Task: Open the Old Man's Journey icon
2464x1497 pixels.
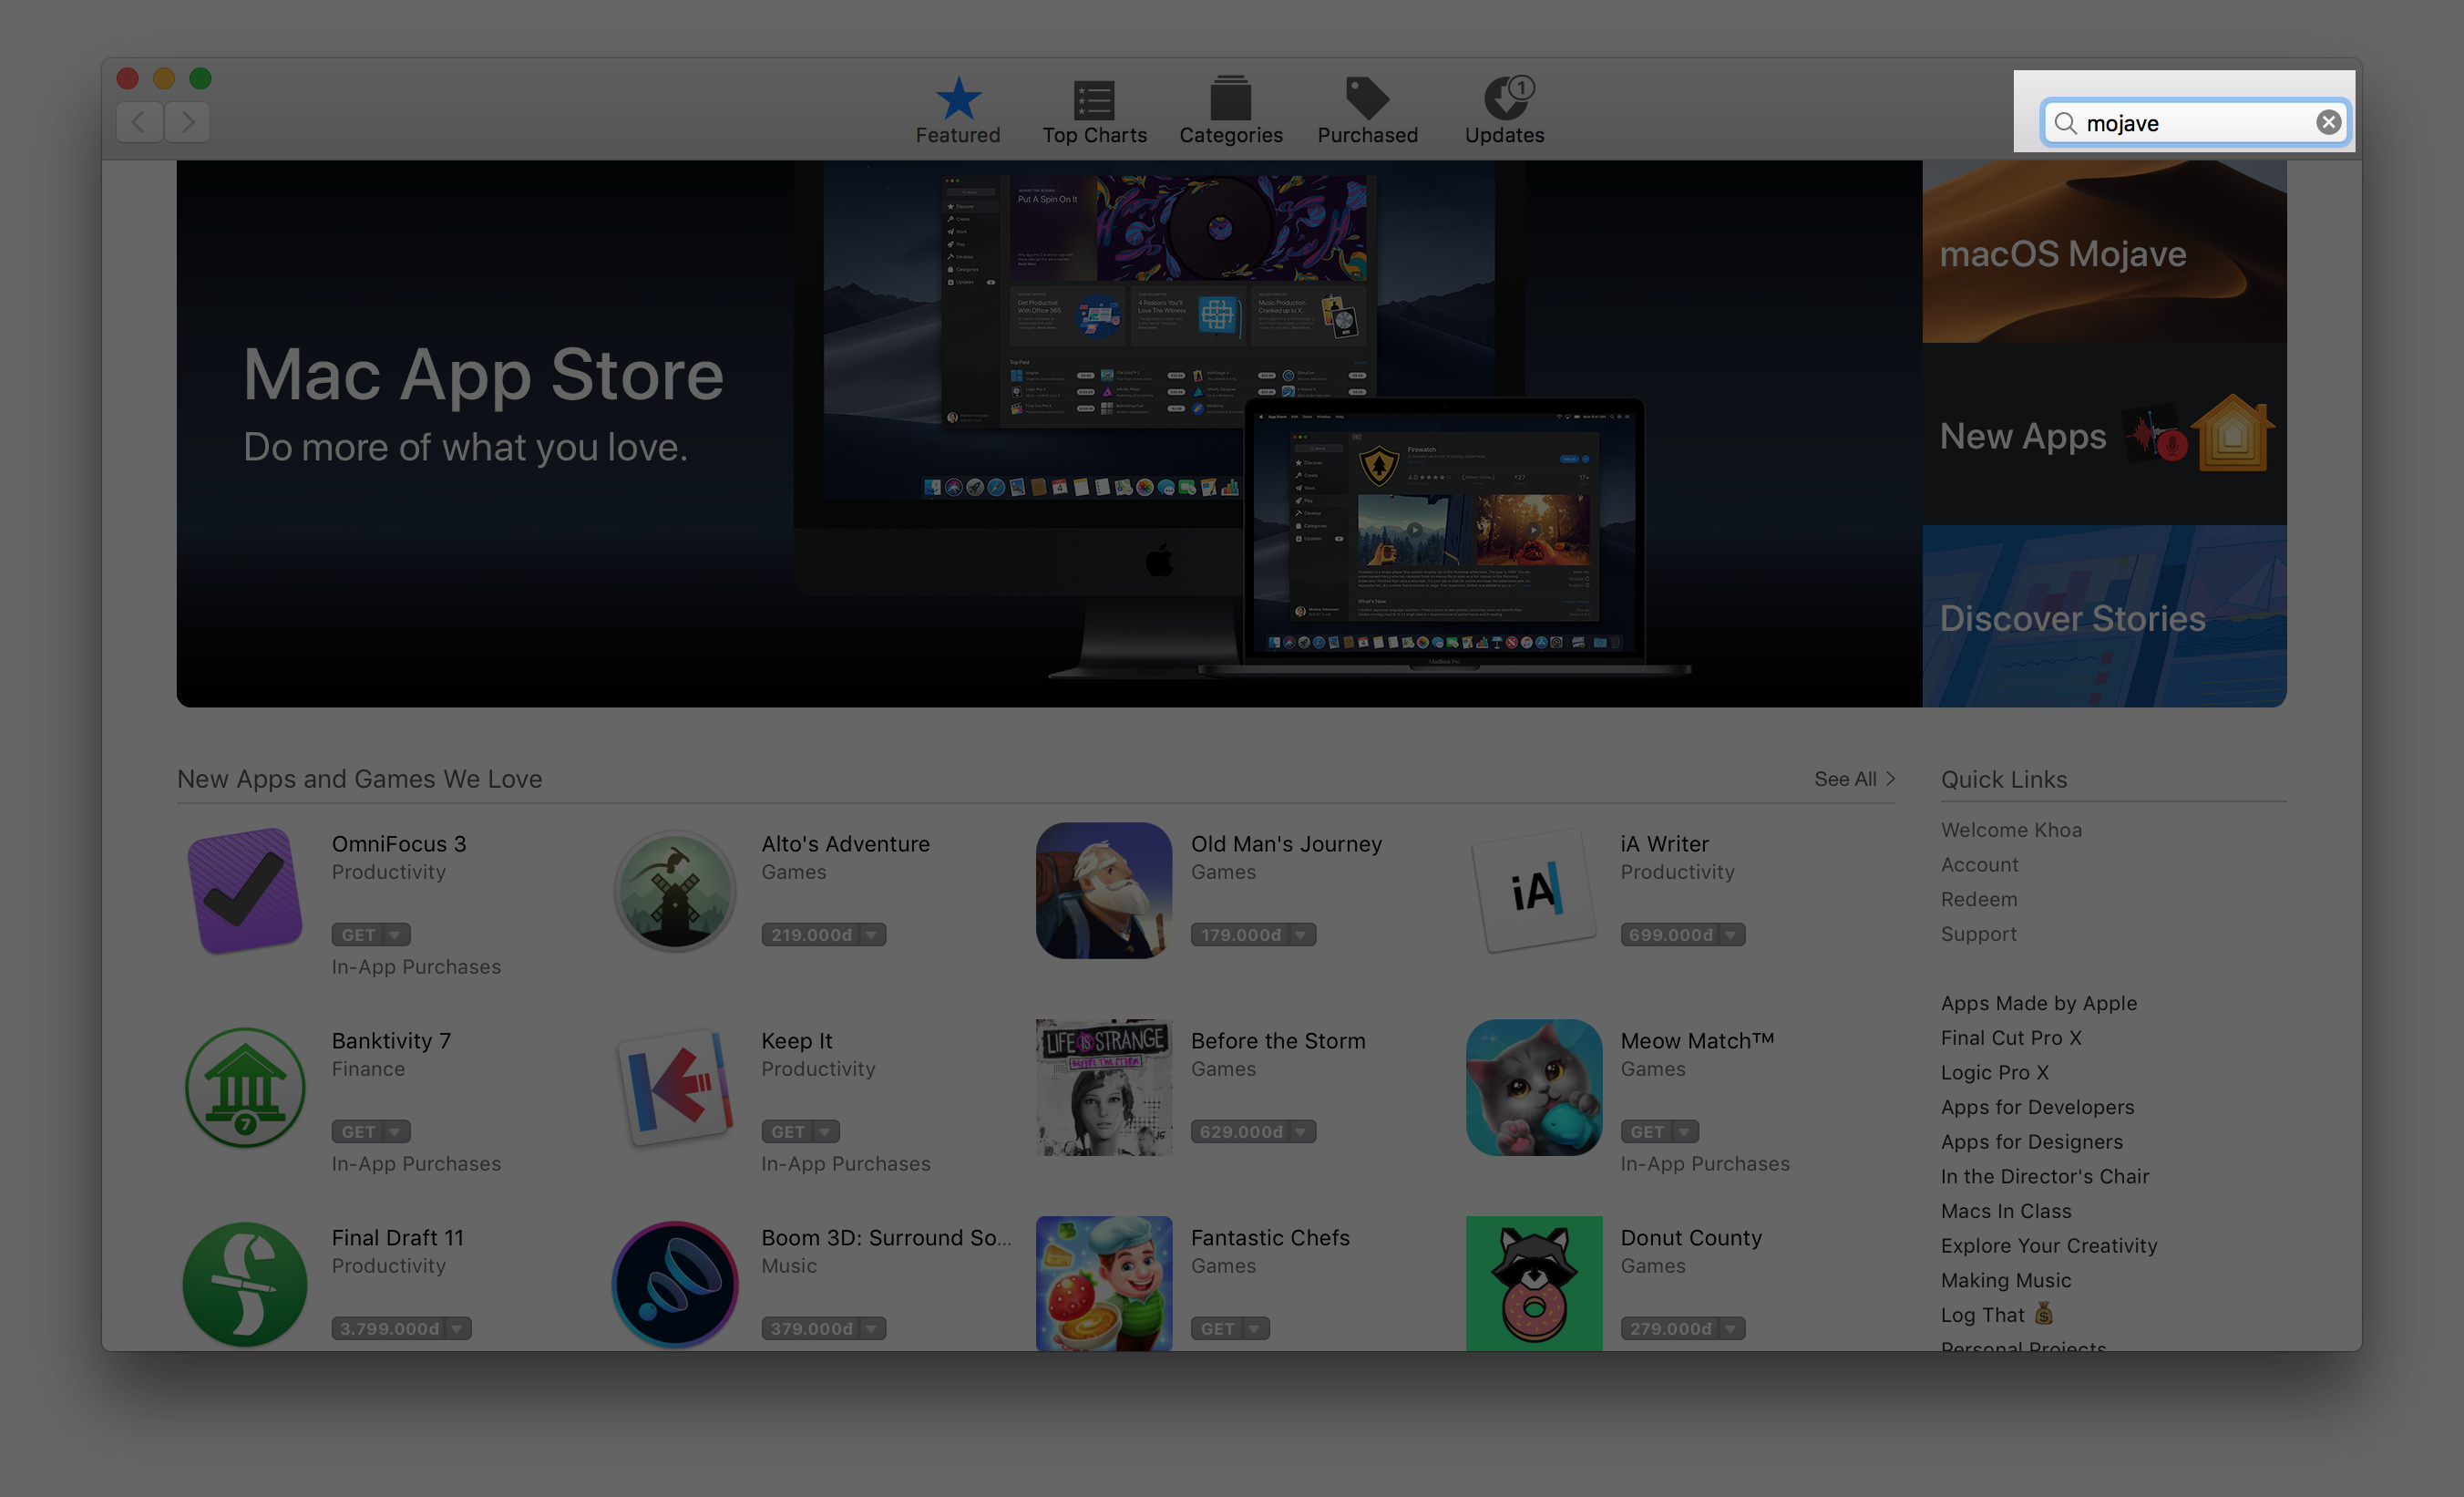Action: click(x=1104, y=891)
